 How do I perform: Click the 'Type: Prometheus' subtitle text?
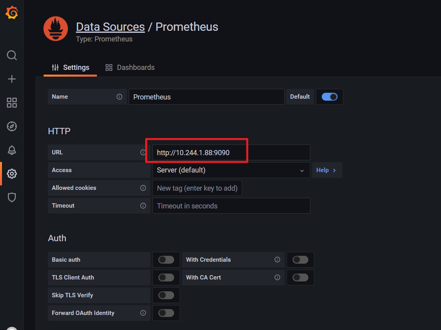(104, 39)
